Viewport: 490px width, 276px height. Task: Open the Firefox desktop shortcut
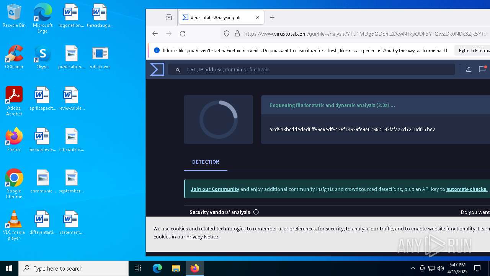point(14,140)
